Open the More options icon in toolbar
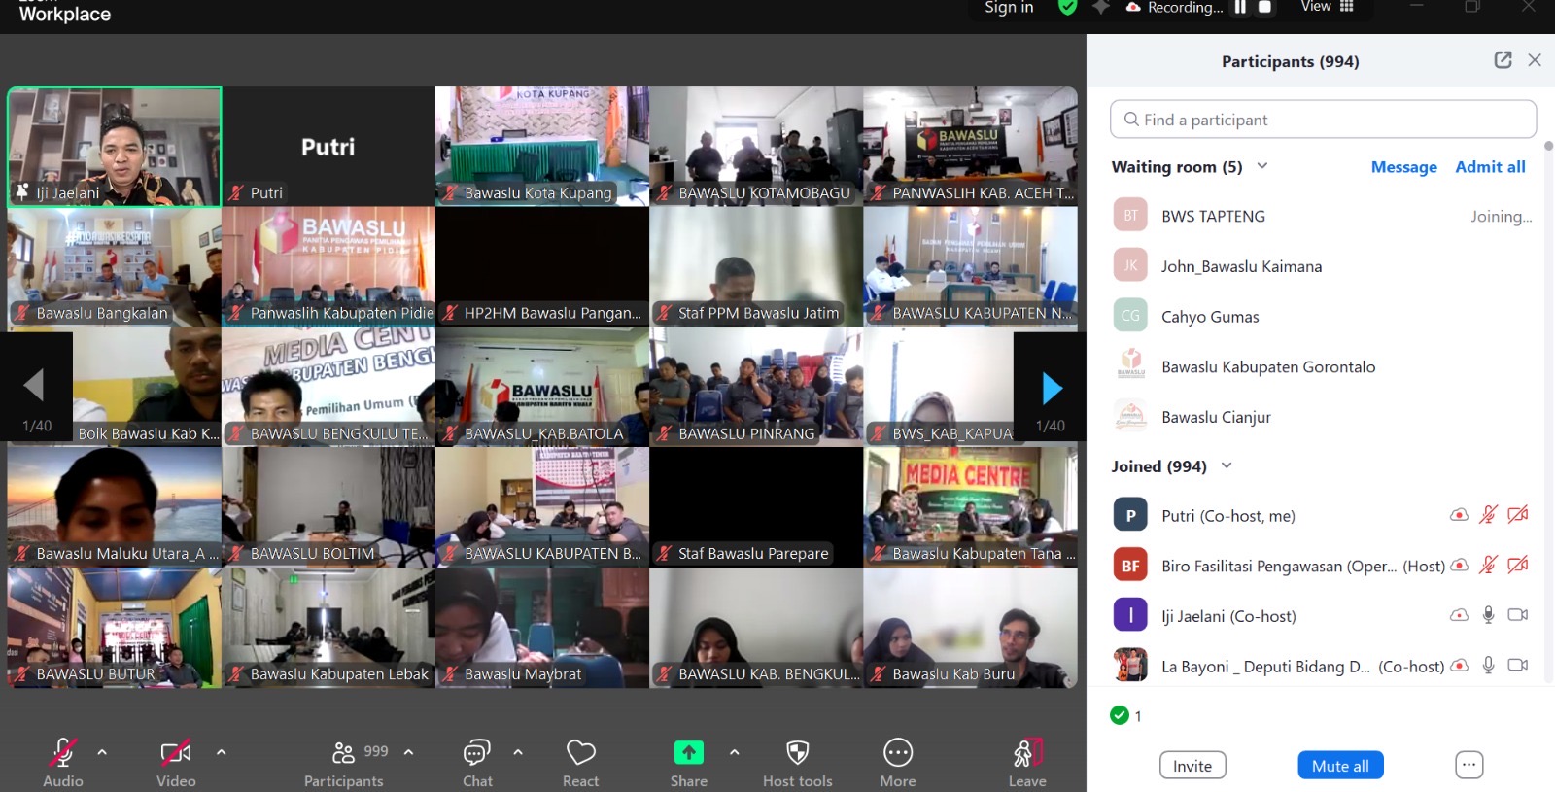Screen dimensions: 1555x792 point(897,753)
